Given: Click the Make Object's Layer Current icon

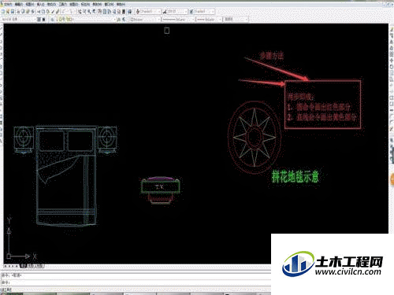Looking at the screenshot, I should pyautogui.click(x=119, y=19).
